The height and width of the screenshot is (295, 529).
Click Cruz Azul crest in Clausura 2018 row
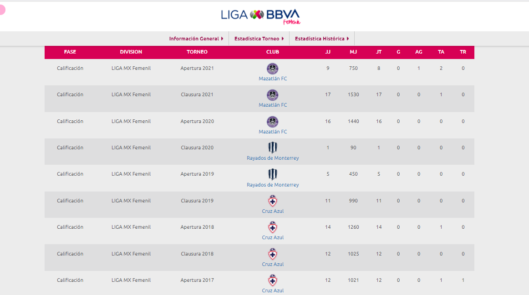(273, 254)
